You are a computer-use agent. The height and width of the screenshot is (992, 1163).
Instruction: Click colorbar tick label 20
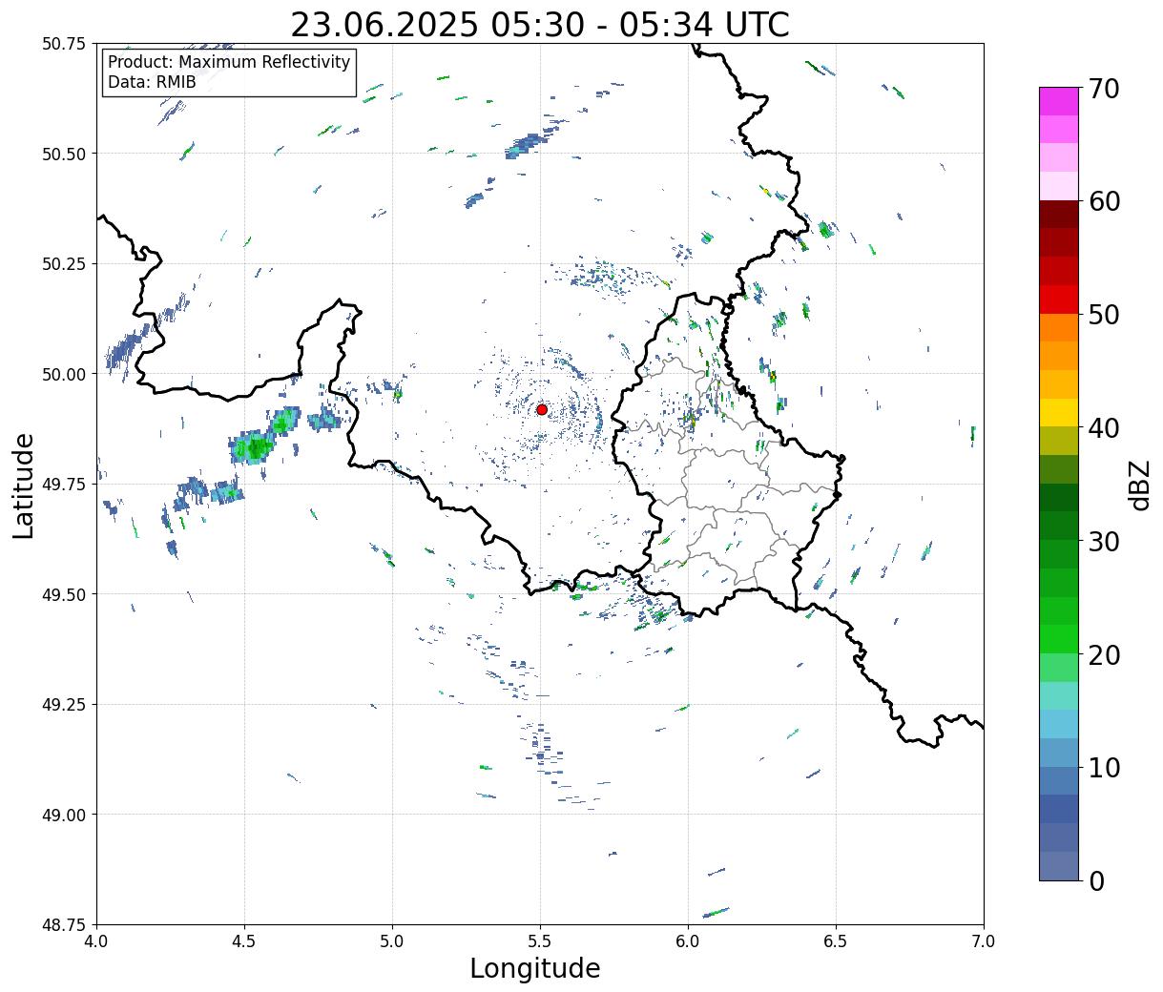[1104, 655]
